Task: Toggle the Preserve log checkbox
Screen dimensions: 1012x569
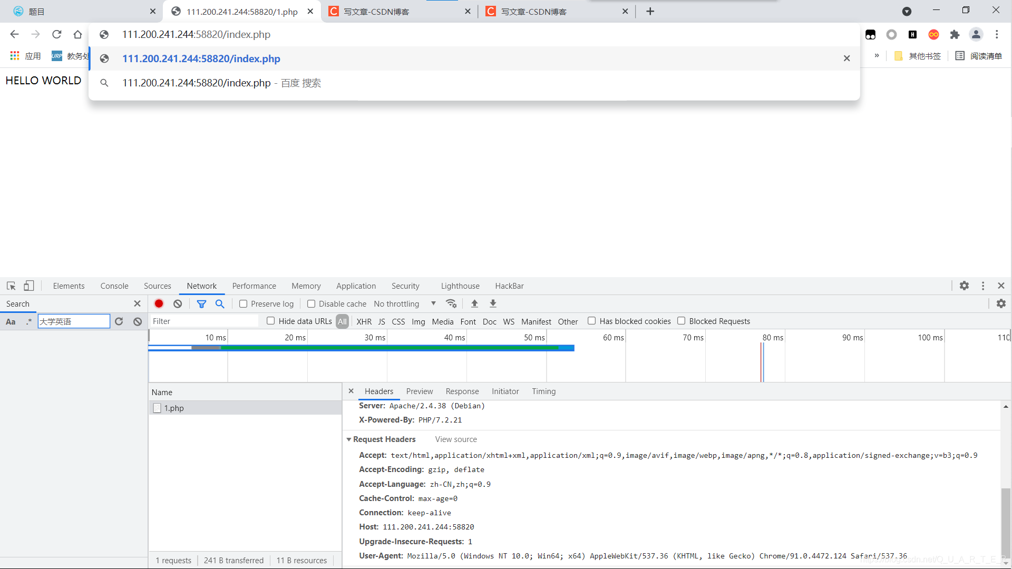Action: (x=244, y=303)
